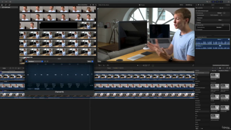This screenshot has width=231, height=130.
Task: Toggle browser visibility layout button
Action: coord(213,1)
